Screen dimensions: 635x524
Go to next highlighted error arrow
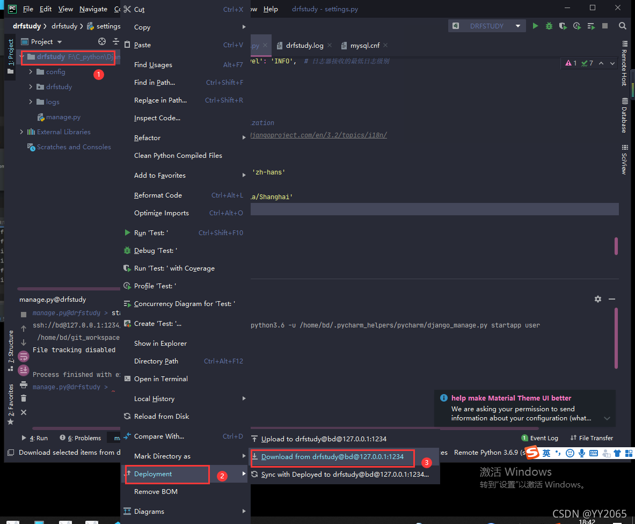click(612, 63)
